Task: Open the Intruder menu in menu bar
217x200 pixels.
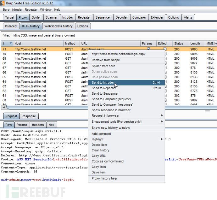Action: 17,9
